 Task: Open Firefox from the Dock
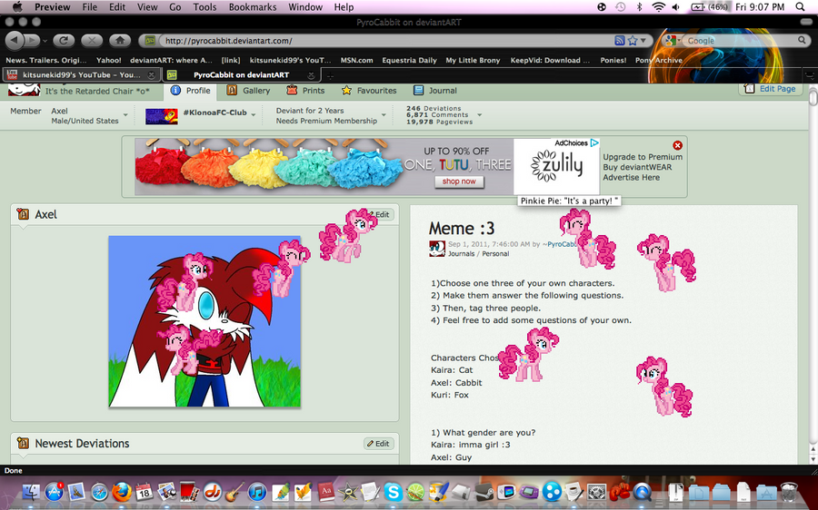click(x=122, y=491)
